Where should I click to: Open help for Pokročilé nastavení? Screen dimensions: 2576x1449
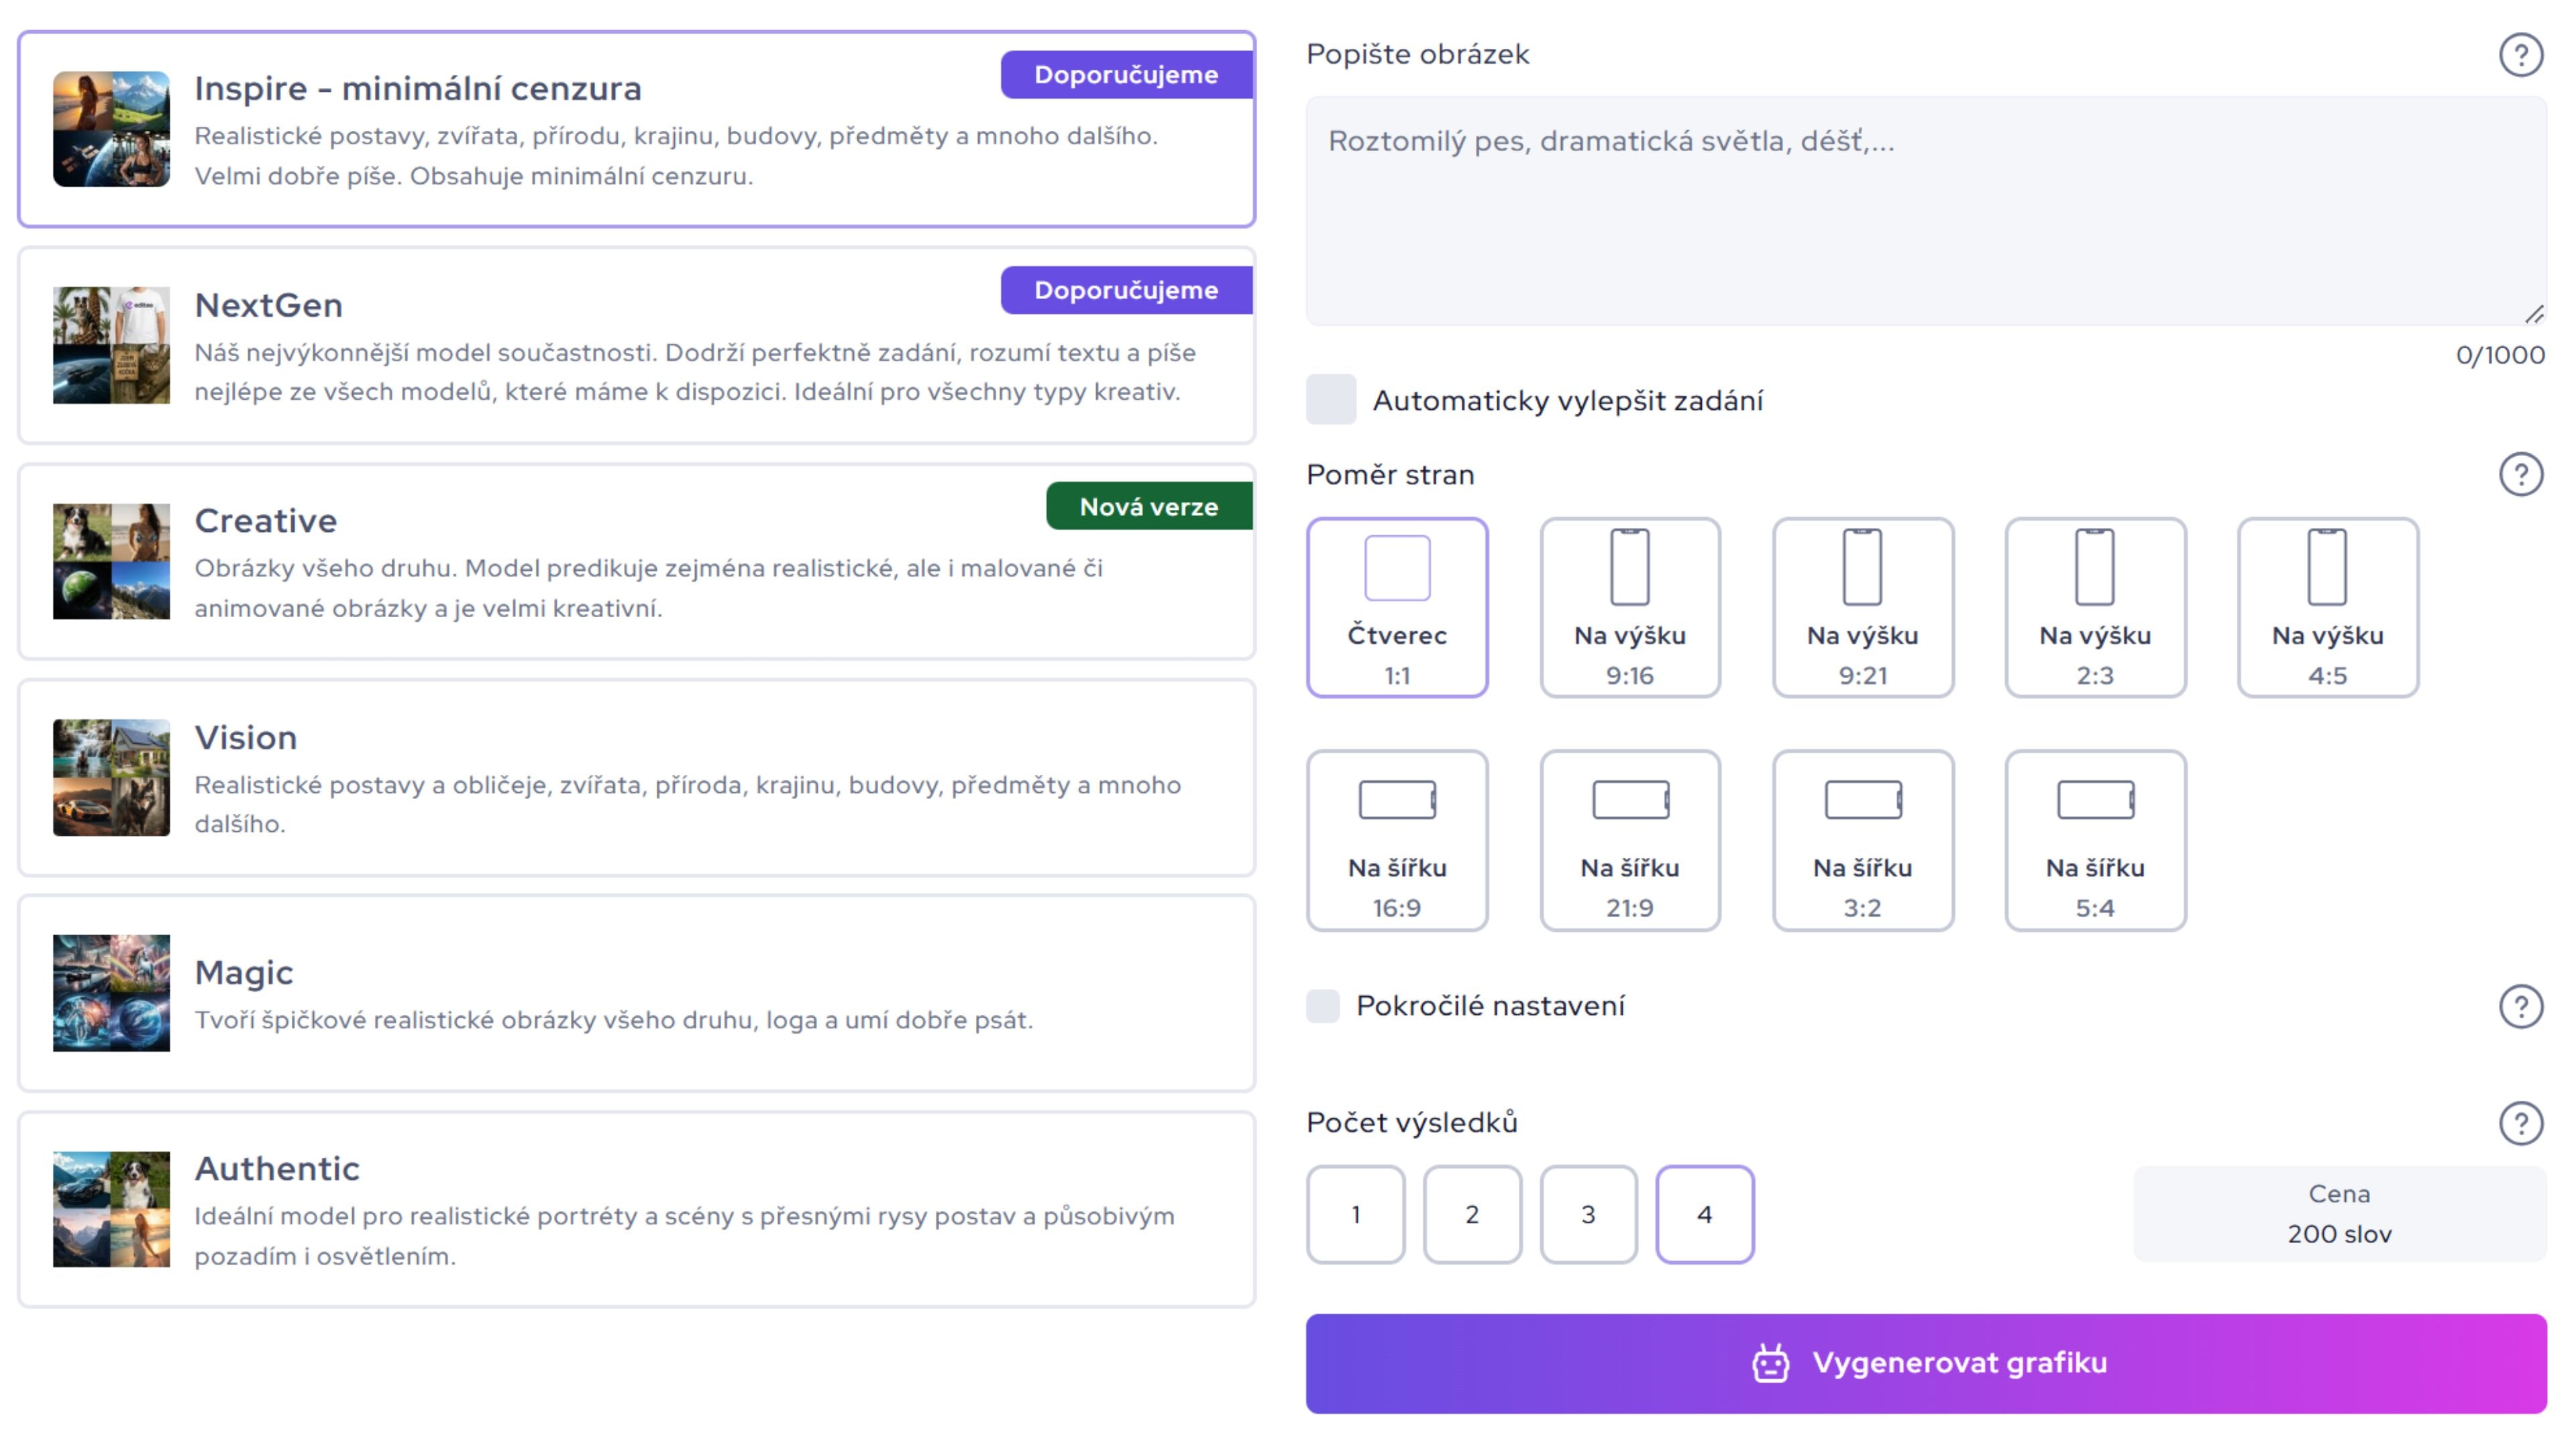(x=2520, y=1006)
